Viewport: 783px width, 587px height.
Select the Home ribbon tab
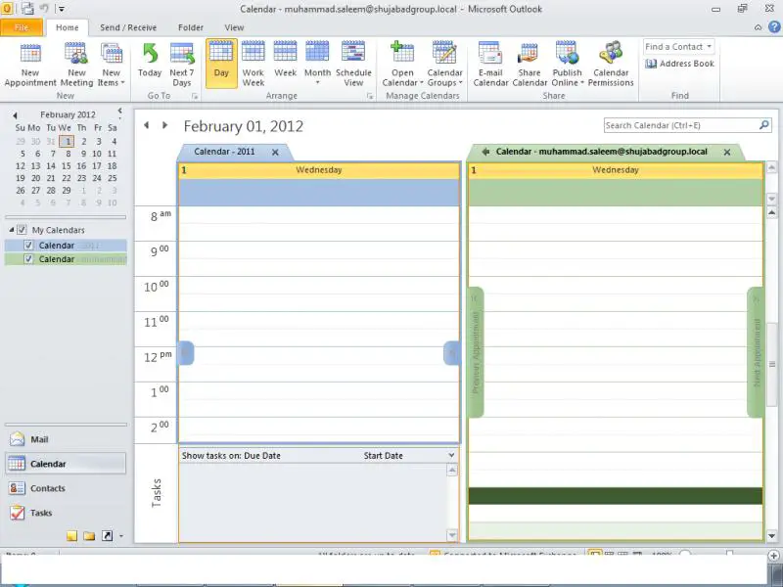point(67,27)
